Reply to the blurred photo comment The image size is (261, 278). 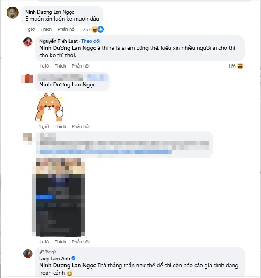(81, 242)
